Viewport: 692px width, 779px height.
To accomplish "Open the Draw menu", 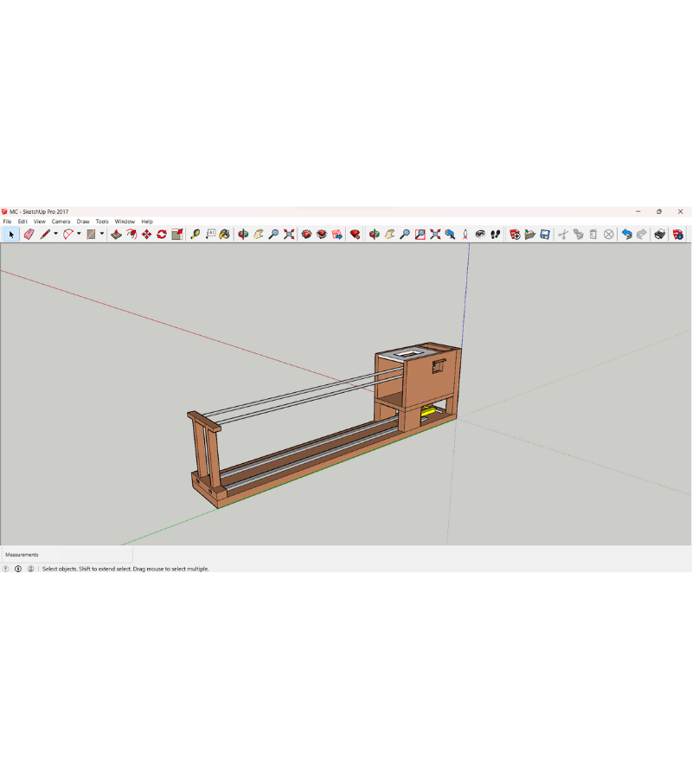I will pos(83,222).
